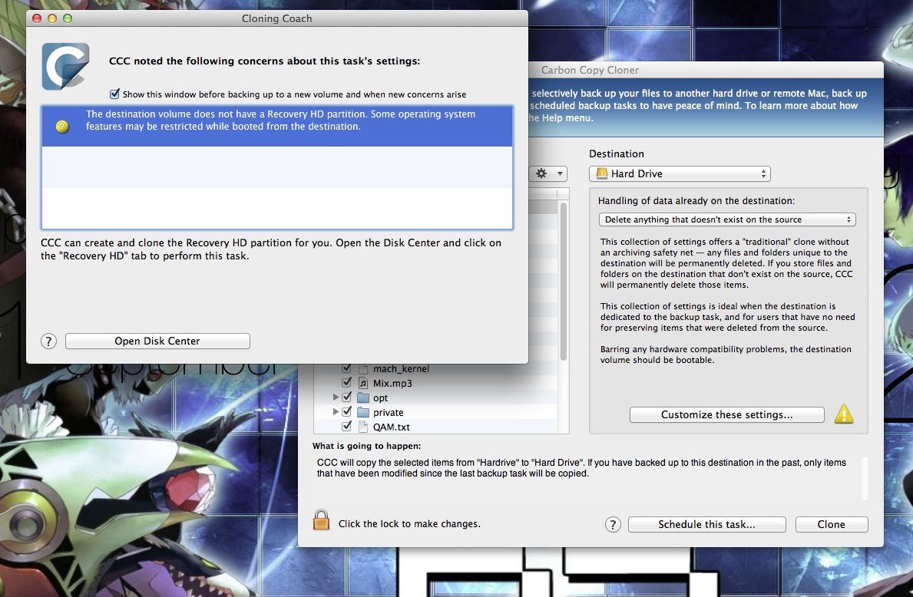Open the Destination Hard Drive dropdown

pos(680,173)
